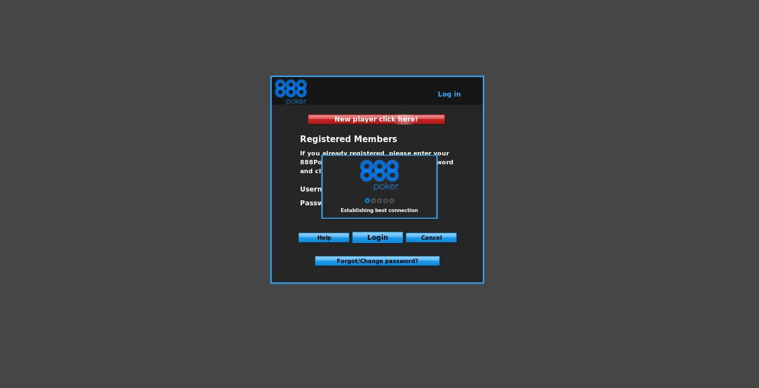Click the fourth connection progress dot
This screenshot has height=388, width=759.
(x=386, y=201)
